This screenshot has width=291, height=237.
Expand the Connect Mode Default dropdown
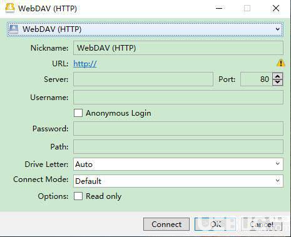click(178, 181)
